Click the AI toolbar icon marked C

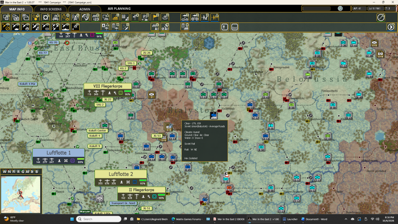point(155,27)
